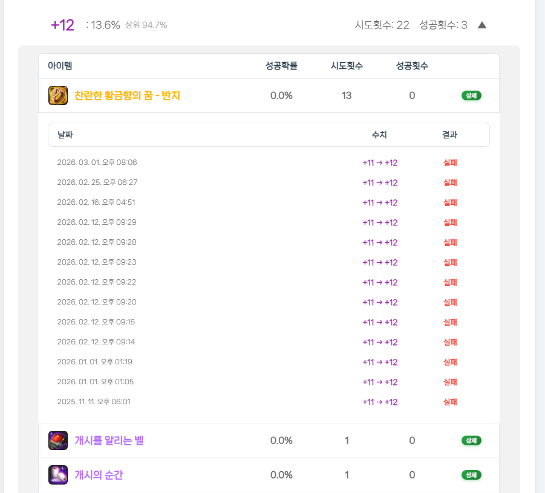This screenshot has width=545, height=493.
Task: Click the 아이템 column header
Action: click(x=60, y=66)
